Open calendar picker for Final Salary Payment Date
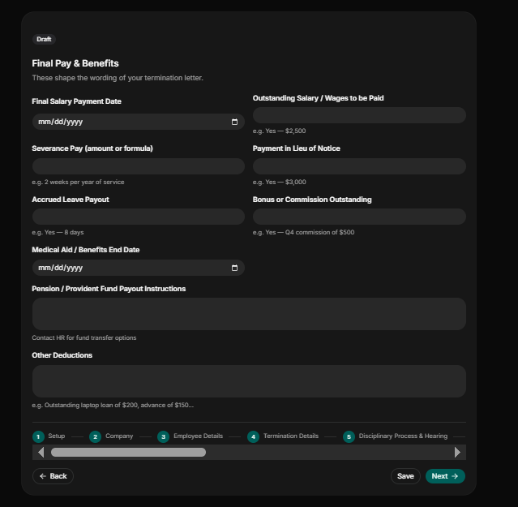The width and height of the screenshot is (518, 507). click(x=234, y=122)
